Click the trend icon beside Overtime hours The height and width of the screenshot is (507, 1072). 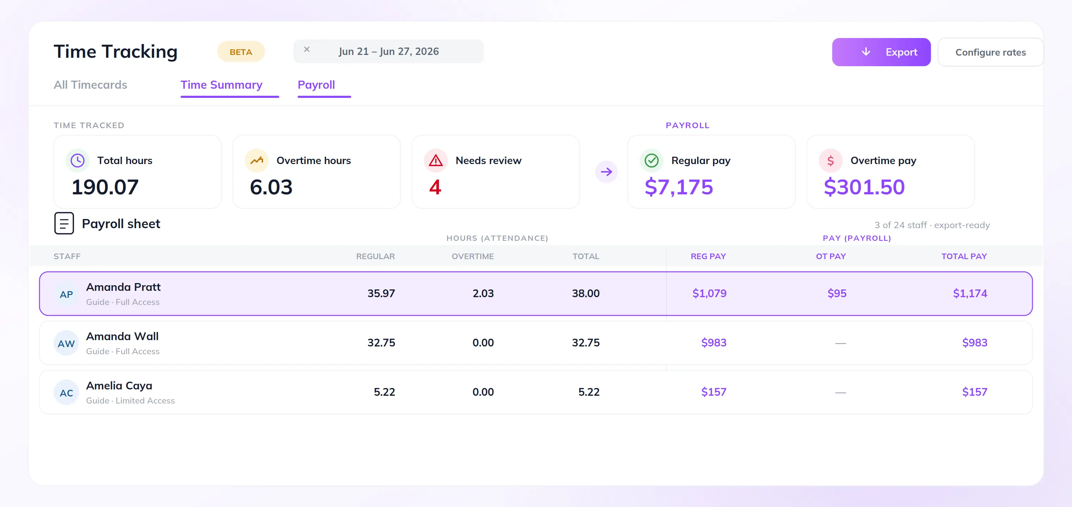point(257,161)
